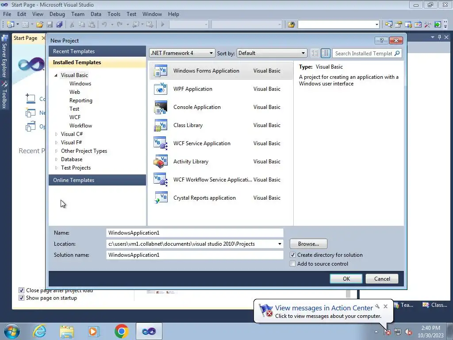Open the .NET Framework 4 version dropdown
Viewport: 453px width, 340px height.
182,53
